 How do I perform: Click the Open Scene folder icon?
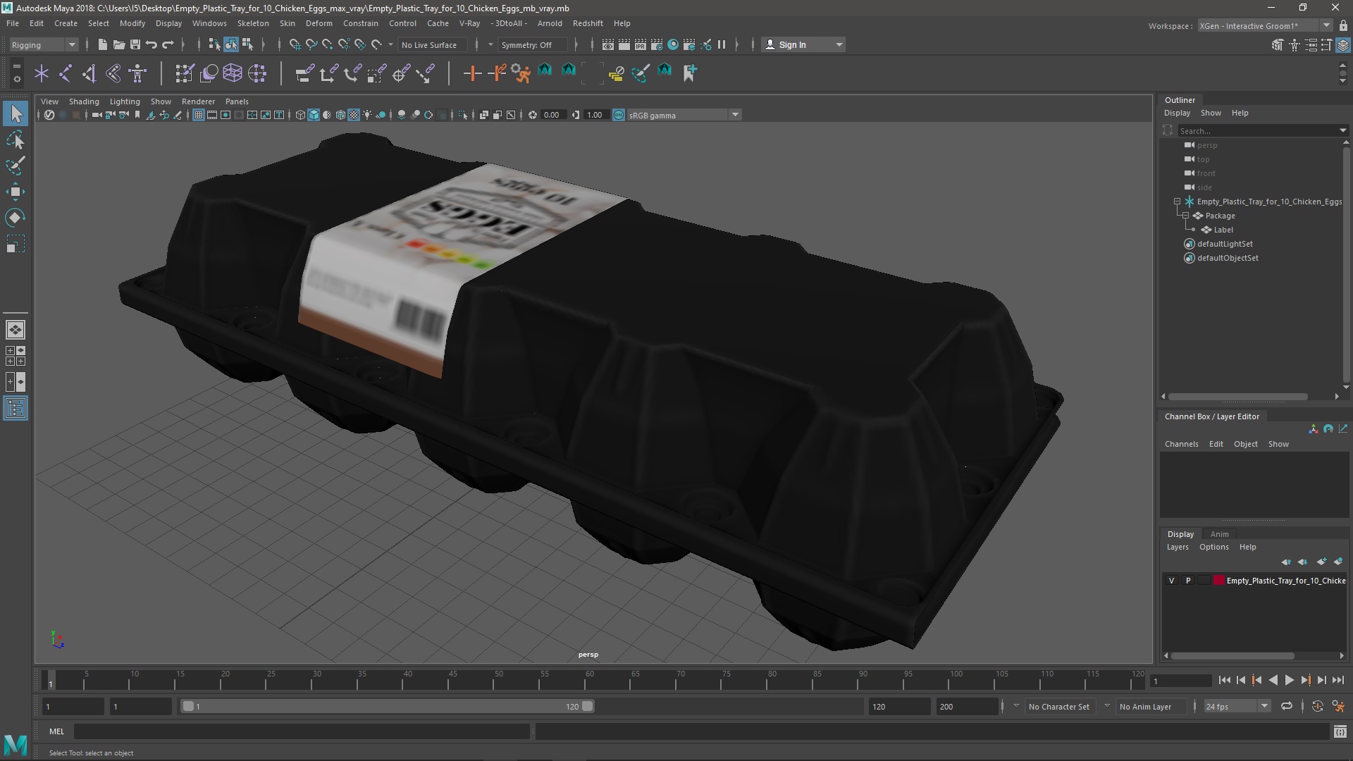point(118,44)
